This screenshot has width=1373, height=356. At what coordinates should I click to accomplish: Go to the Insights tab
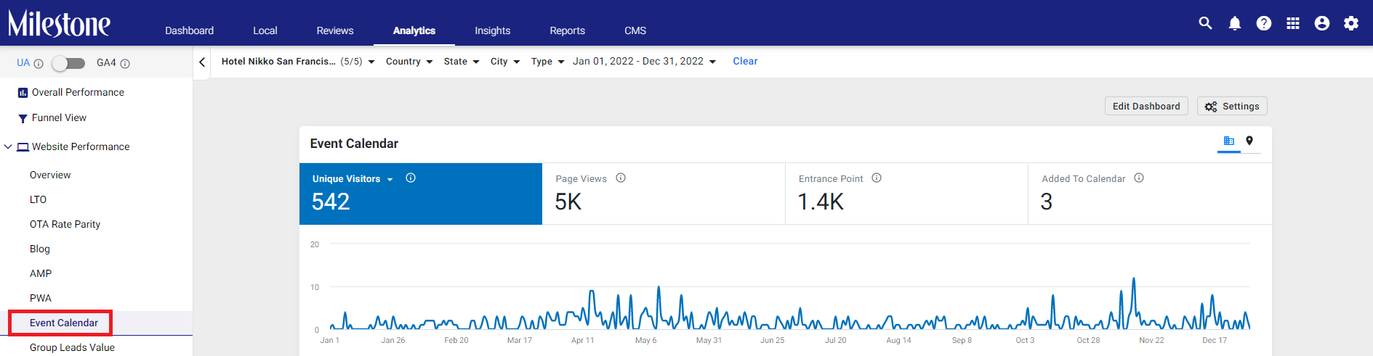(x=493, y=30)
